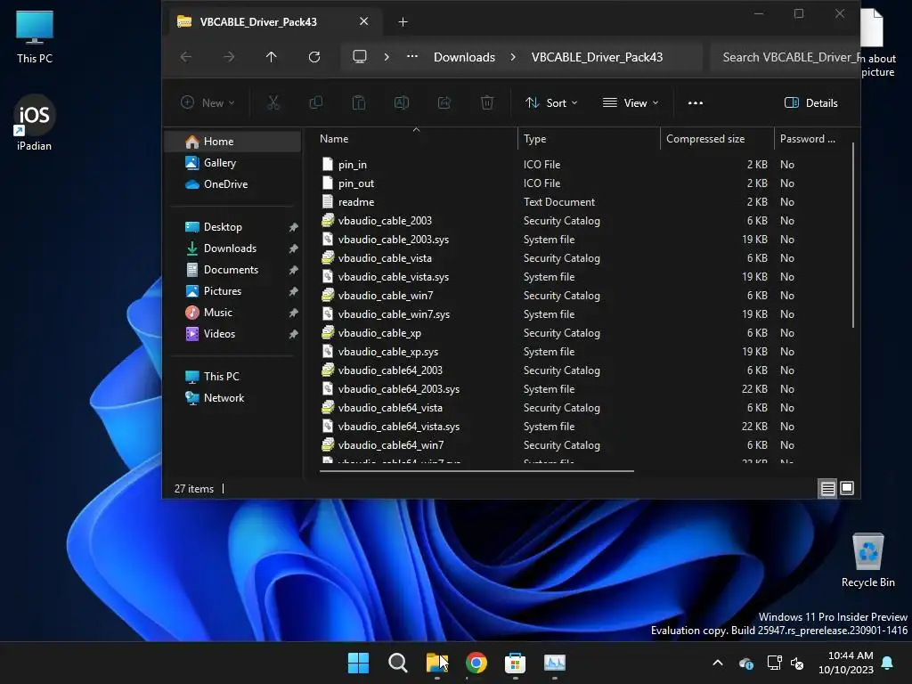Select the Recycle Bin desktop icon
912x684 pixels.
pyautogui.click(x=868, y=561)
